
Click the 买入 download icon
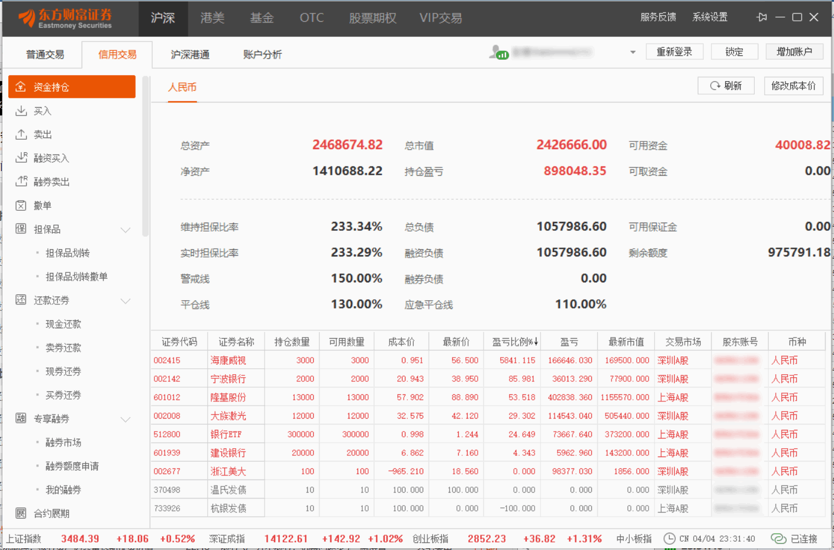[21, 111]
